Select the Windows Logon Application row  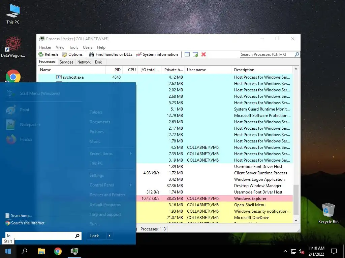click(214, 179)
